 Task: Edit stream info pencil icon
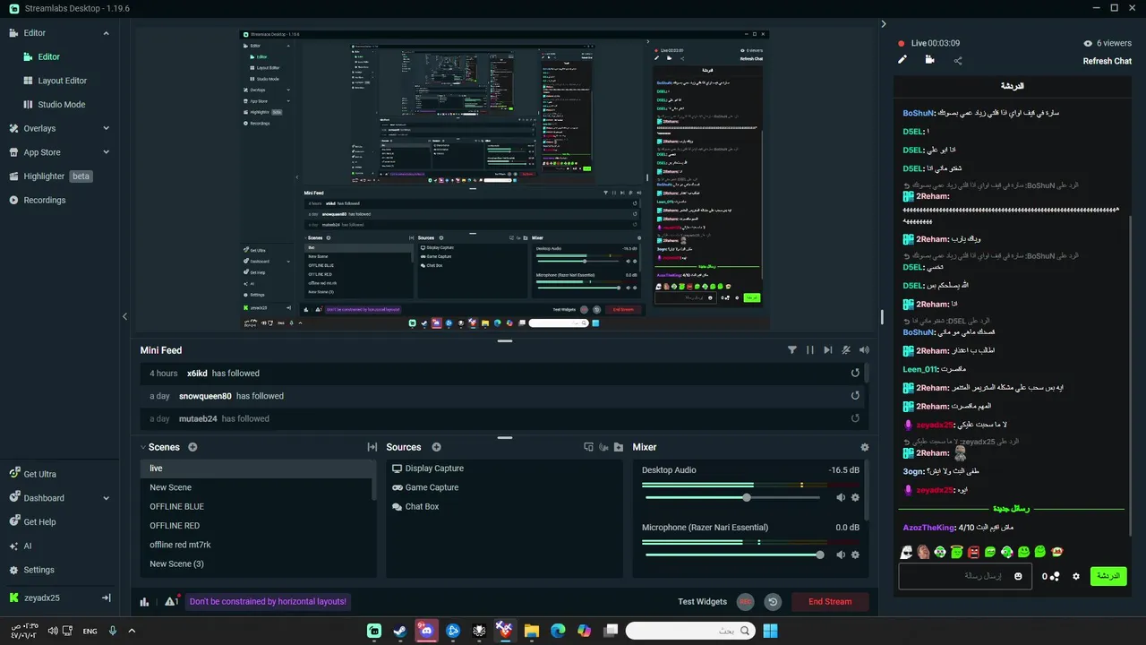[x=902, y=60]
